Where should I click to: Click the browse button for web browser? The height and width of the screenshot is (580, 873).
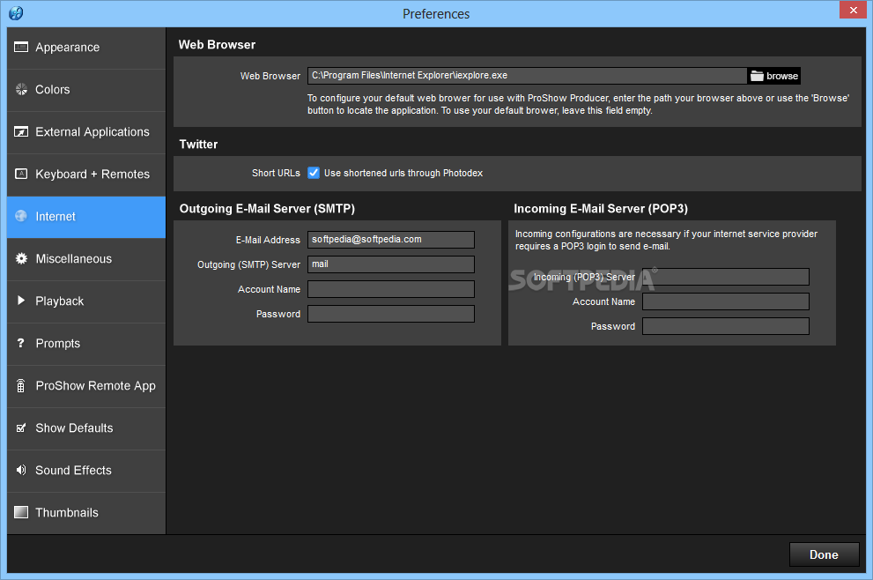coord(774,76)
